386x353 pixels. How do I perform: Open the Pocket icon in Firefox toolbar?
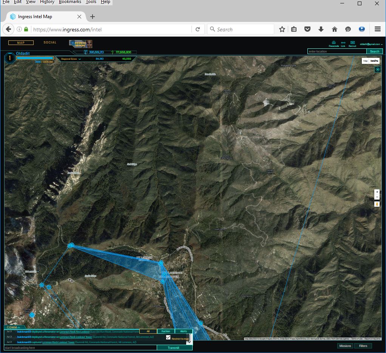(x=307, y=29)
